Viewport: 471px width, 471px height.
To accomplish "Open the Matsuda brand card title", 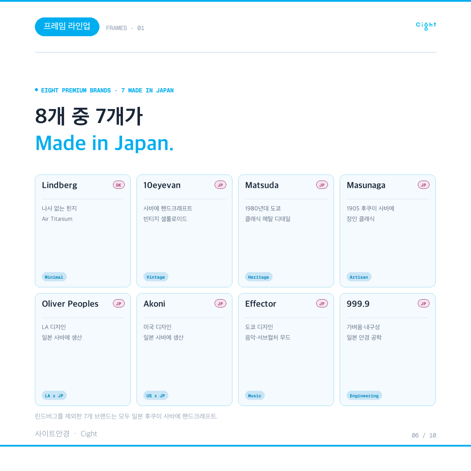I will coord(262,185).
